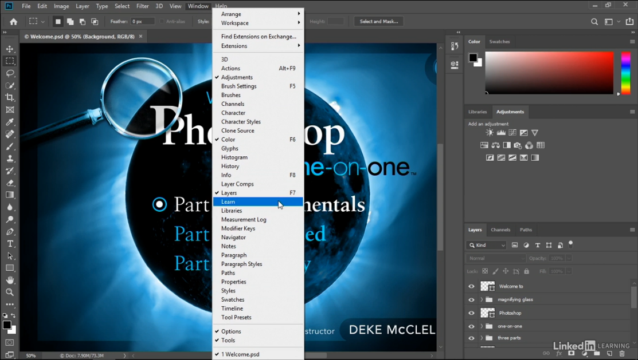Add a Levels adjustment
The width and height of the screenshot is (638, 360).
(501, 132)
